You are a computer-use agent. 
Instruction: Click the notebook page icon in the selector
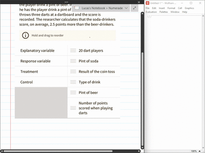(77, 8)
